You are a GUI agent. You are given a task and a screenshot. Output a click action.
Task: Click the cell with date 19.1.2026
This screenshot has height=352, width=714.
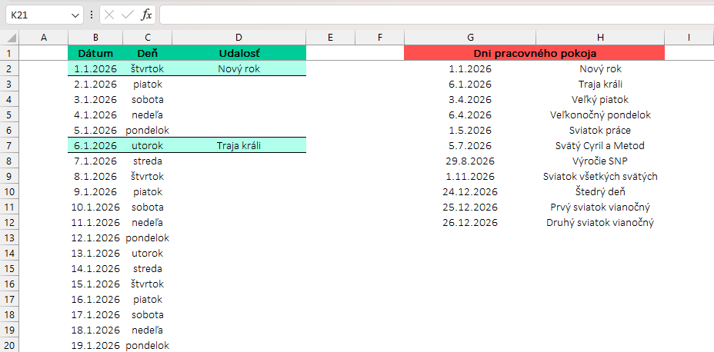pos(95,345)
